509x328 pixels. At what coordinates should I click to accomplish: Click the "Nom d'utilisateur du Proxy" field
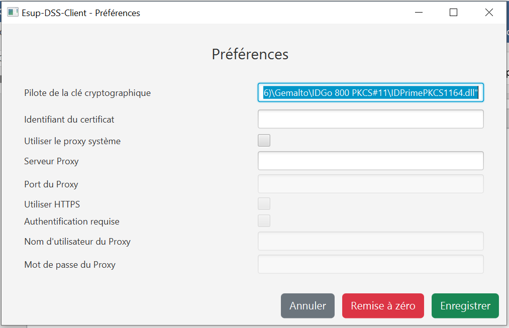[370, 241]
